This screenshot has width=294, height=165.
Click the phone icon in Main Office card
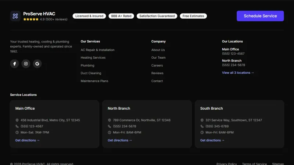tap(17, 126)
